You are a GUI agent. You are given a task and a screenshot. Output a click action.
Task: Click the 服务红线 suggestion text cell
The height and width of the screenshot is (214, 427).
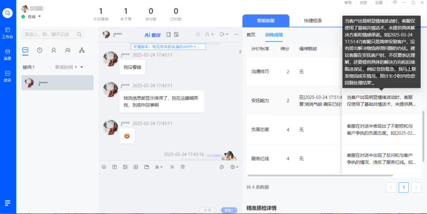coord(381,159)
